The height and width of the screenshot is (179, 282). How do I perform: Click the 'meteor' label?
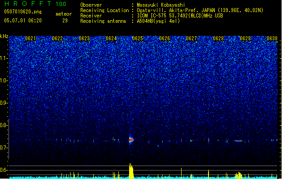[64, 14]
